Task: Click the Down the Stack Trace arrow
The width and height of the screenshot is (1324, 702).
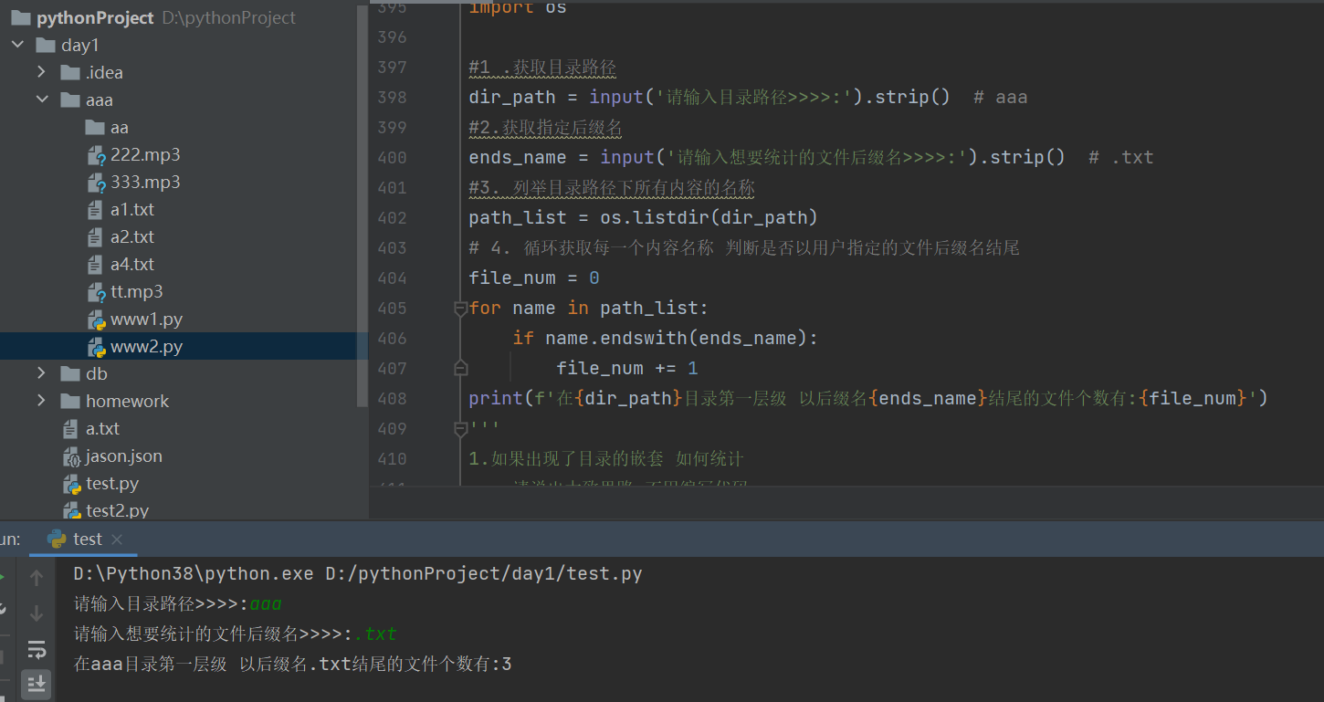Action: (x=37, y=613)
